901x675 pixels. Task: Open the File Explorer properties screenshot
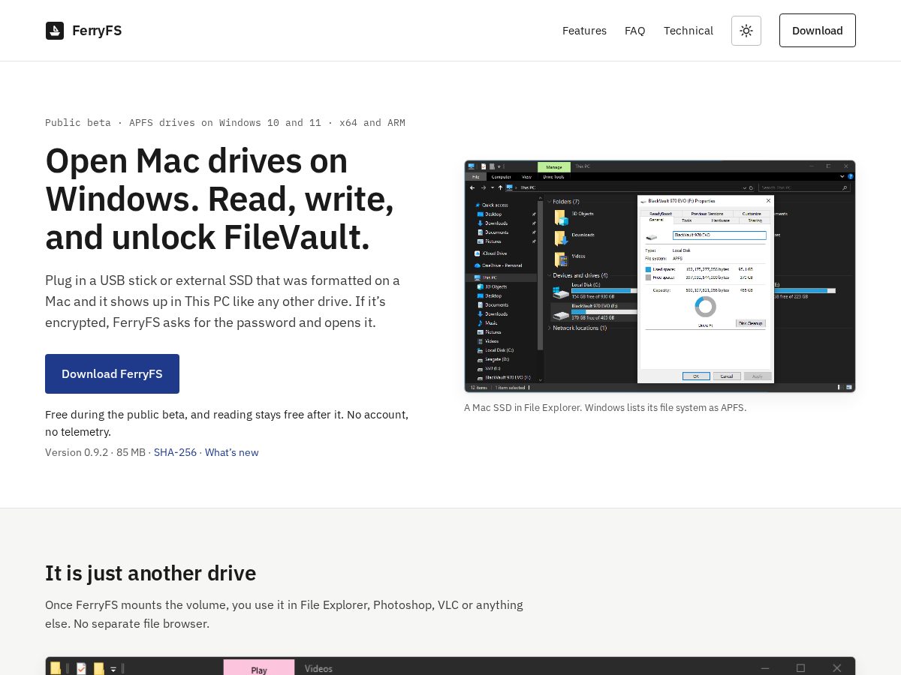(x=660, y=276)
